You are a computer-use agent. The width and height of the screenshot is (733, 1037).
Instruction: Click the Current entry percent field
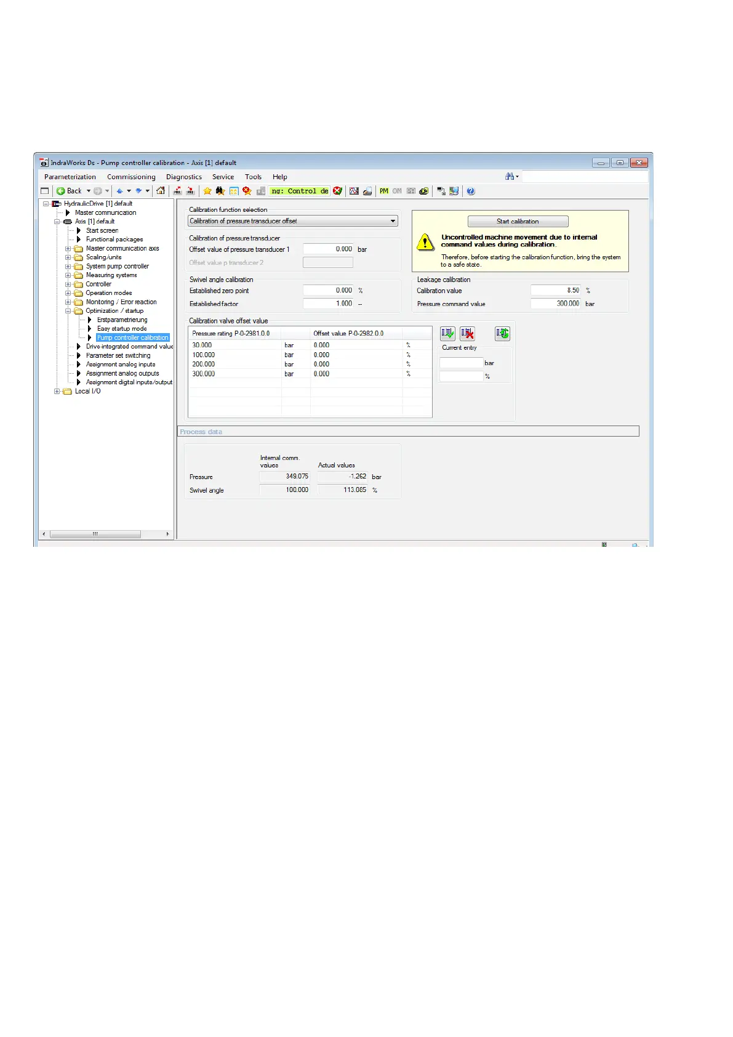point(461,376)
